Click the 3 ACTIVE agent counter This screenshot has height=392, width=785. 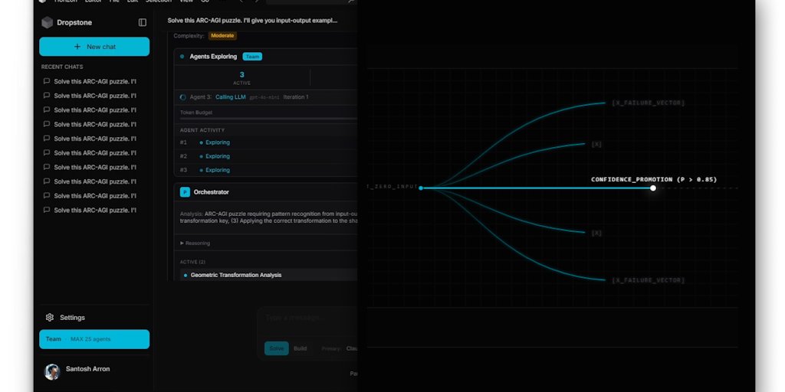241,78
